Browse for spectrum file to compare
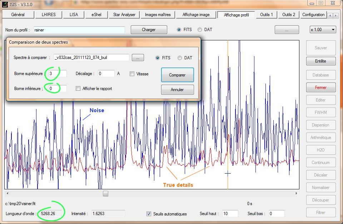The height and width of the screenshot is (224, 343). (138, 58)
